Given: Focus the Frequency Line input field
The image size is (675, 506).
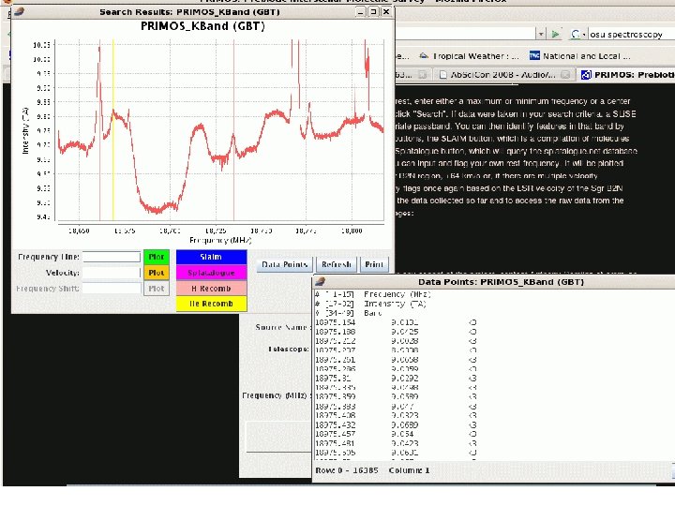Looking at the screenshot, I should click(x=112, y=257).
